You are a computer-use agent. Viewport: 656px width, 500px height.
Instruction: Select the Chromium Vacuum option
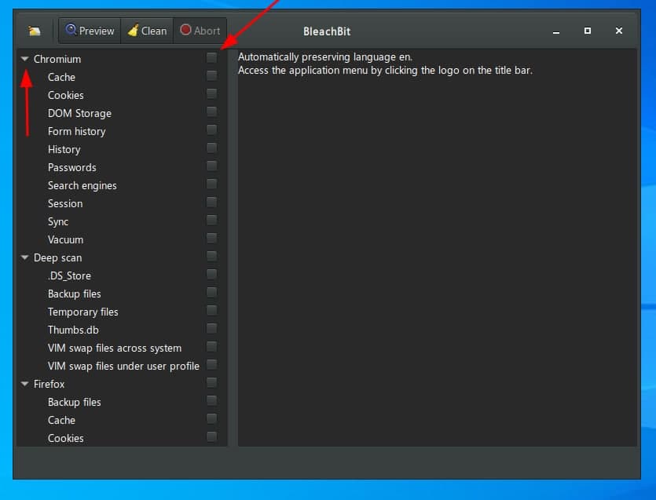pos(65,239)
